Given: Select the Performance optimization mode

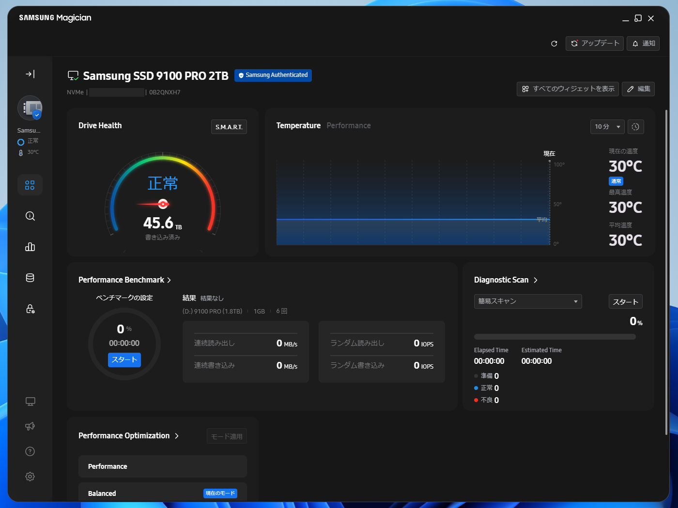Looking at the screenshot, I should (163, 466).
